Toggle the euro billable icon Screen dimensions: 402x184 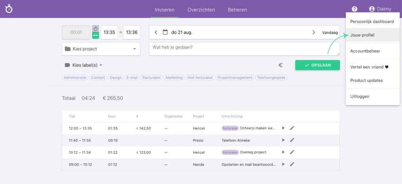point(281,66)
